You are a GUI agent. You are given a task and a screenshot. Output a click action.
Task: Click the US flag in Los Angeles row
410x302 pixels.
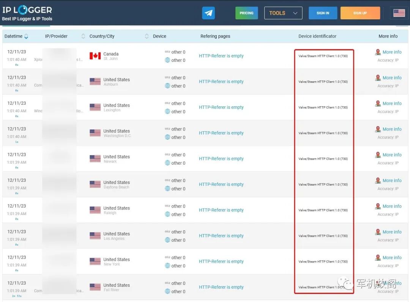coord(95,236)
